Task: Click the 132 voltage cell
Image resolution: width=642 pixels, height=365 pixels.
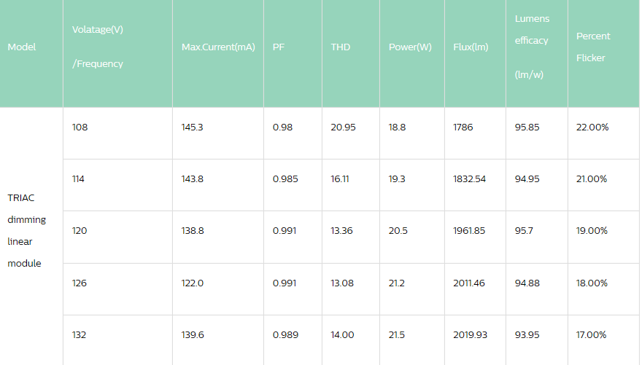Action: point(80,335)
